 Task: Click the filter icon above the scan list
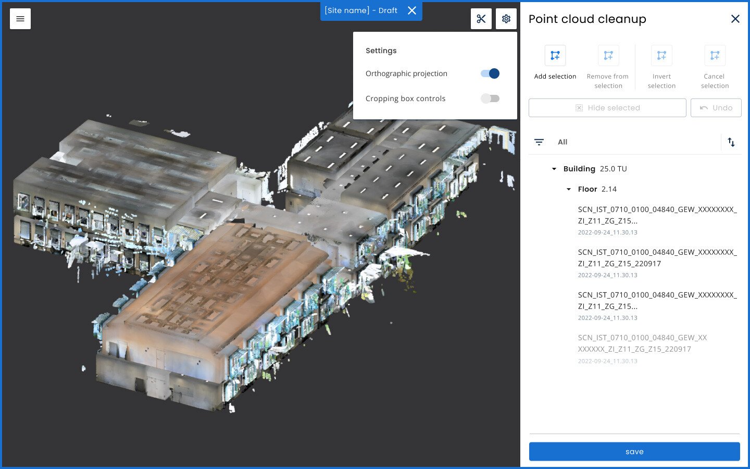tap(539, 142)
